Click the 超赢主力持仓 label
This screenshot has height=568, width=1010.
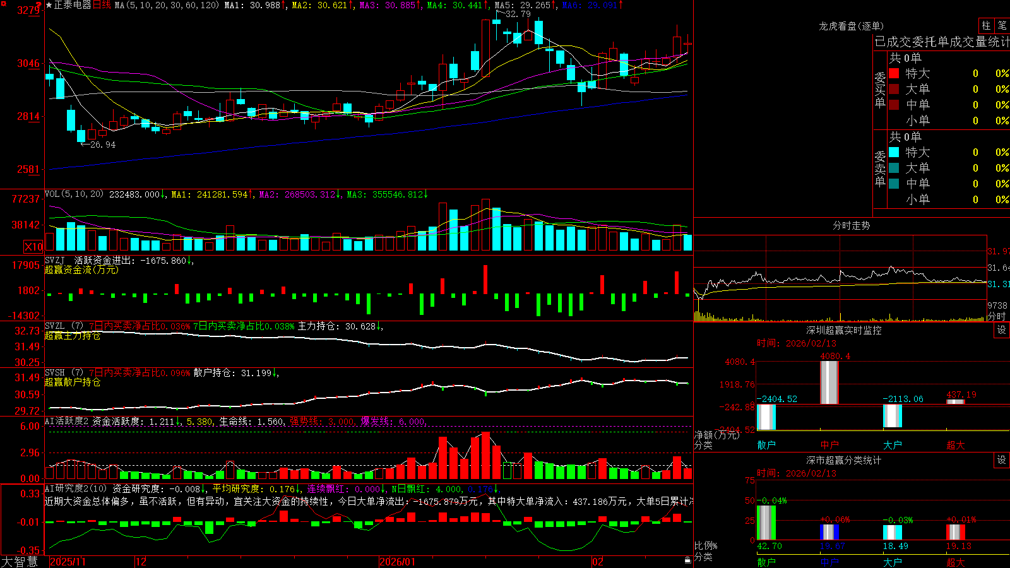coord(73,335)
